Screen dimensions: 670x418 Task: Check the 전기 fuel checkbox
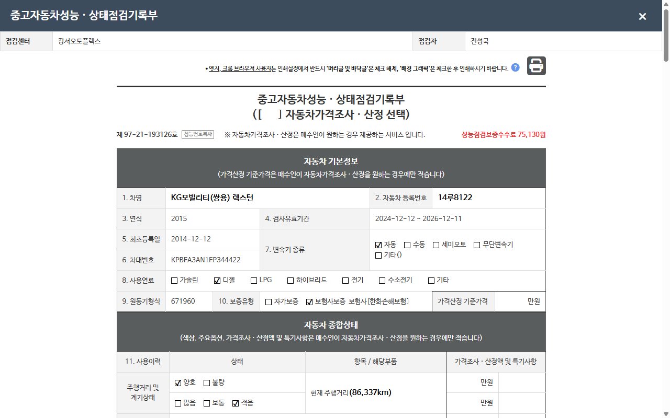tap(345, 281)
